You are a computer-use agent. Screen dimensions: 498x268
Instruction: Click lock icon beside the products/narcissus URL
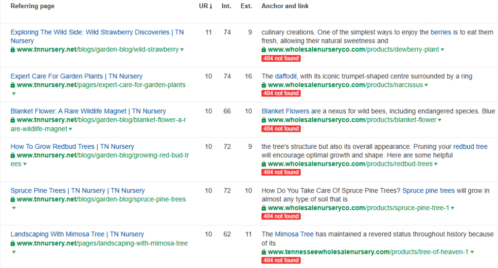tap(264, 85)
